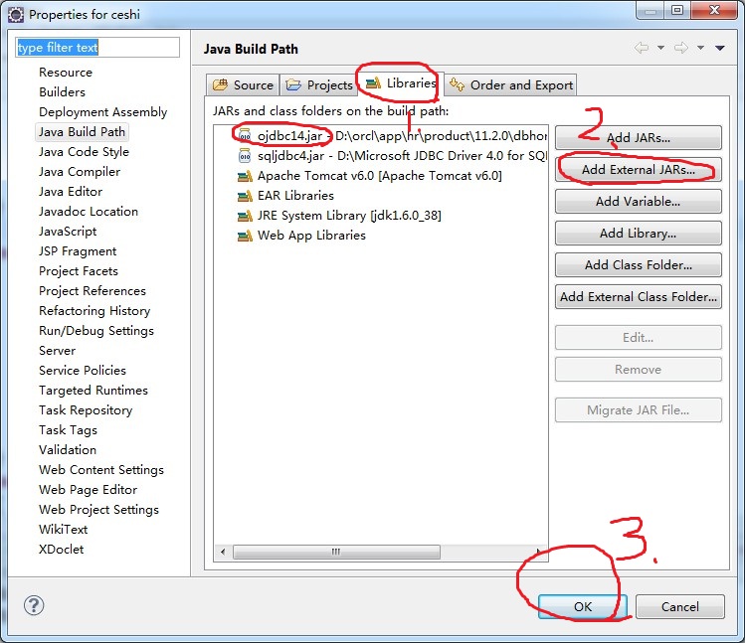This screenshot has height=643, width=745.
Task: Click the Properties window title icon
Action: pos(16,15)
